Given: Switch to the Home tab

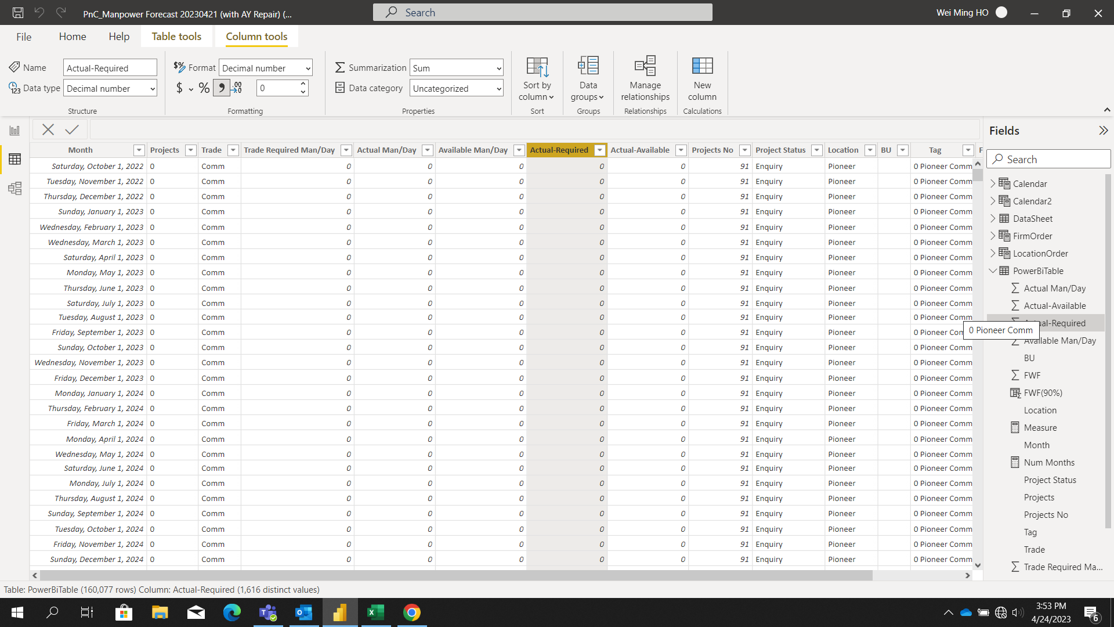Looking at the screenshot, I should pos(73,37).
